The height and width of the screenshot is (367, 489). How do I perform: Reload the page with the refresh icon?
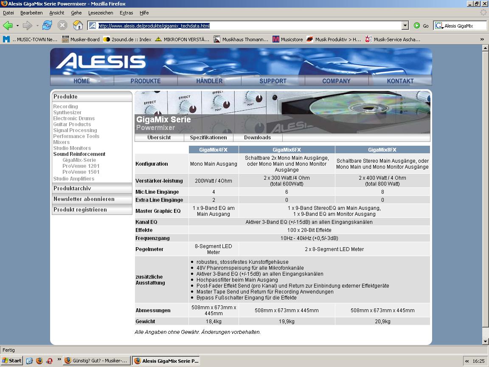pos(47,25)
